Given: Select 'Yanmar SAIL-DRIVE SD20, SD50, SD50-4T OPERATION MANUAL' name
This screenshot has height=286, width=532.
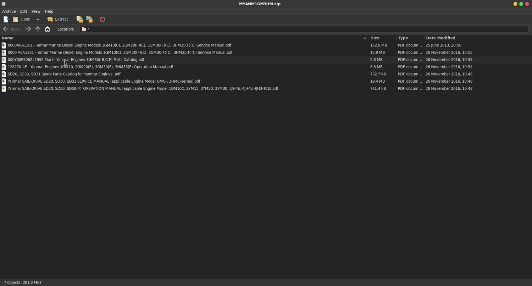Looking at the screenshot, I should tap(143, 88).
